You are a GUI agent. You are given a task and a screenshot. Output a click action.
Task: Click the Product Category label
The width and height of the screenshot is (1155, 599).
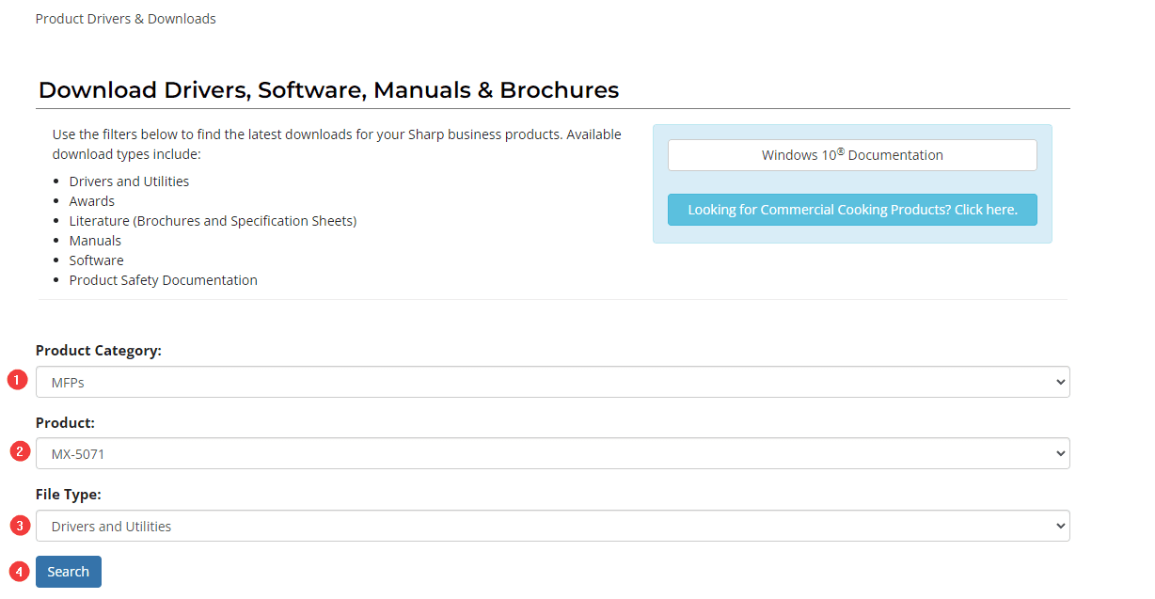click(x=99, y=351)
